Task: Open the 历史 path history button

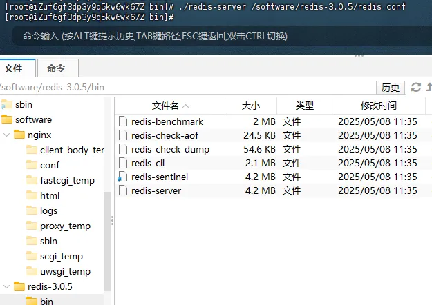Action: click(x=391, y=88)
